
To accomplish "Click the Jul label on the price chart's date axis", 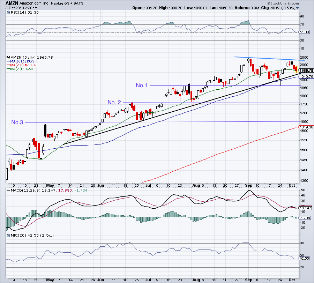I will tap(148, 185).
